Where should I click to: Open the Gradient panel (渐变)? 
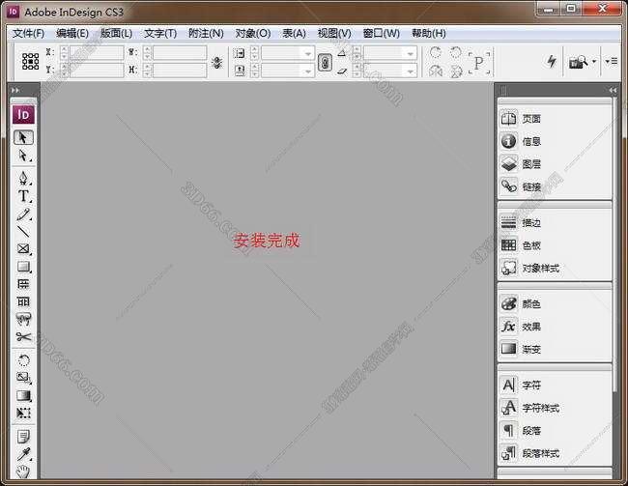(520, 349)
